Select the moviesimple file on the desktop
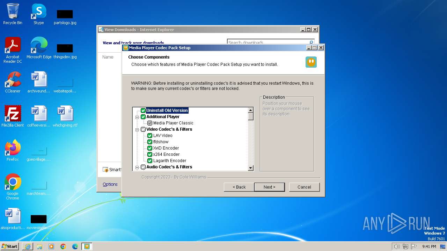The height and width of the screenshot is (251, 447). tap(39, 222)
